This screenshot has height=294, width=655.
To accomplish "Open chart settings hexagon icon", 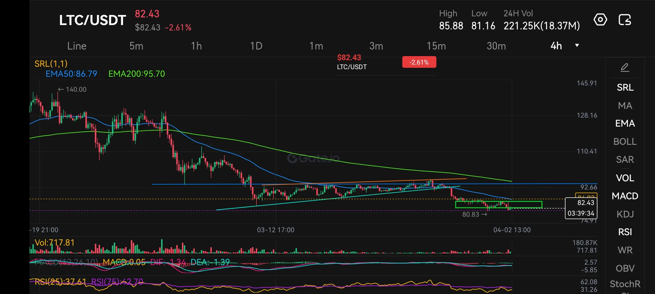I will (600, 20).
